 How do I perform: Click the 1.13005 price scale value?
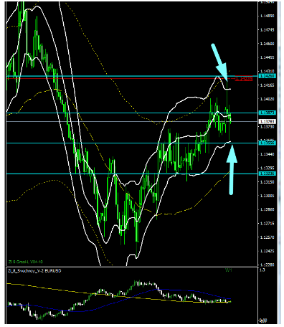pyautogui.click(x=268, y=196)
